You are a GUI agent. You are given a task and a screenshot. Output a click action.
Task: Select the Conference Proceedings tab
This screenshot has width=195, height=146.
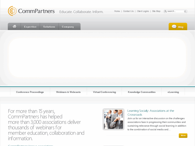pyautogui.click(x=30, y=92)
